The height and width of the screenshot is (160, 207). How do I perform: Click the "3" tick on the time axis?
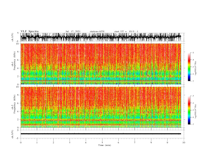click(70, 142)
